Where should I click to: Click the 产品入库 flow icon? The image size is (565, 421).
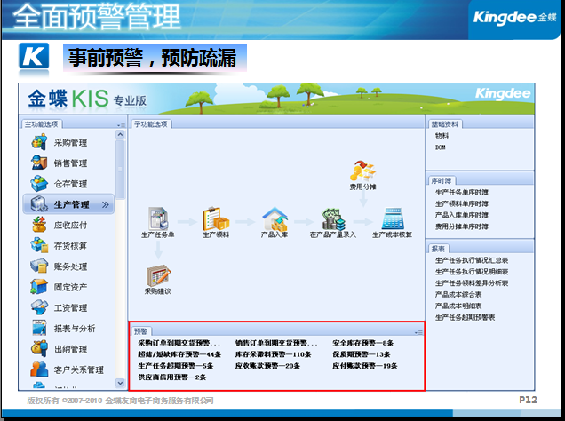[x=275, y=218]
